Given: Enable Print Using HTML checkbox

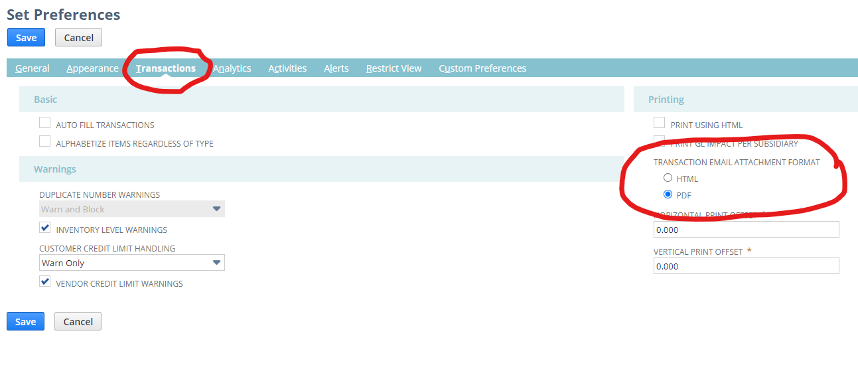Looking at the screenshot, I should 660,123.
